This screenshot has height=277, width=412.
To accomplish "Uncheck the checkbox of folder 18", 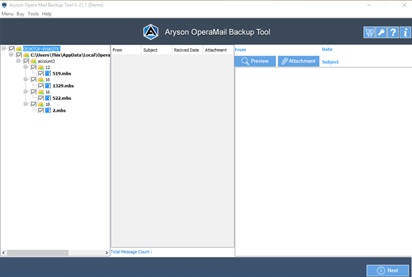I will 34,104.
